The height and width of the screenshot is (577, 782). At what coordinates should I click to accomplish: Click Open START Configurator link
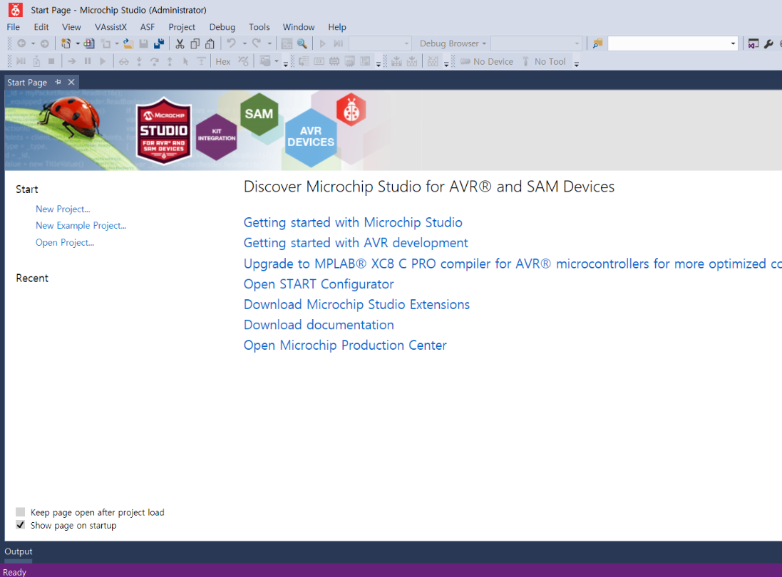tap(318, 284)
